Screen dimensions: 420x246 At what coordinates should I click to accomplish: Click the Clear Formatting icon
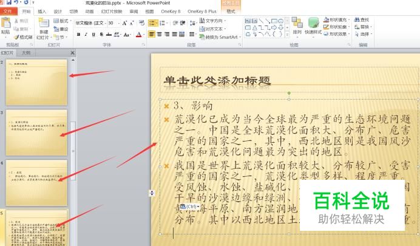141,23
